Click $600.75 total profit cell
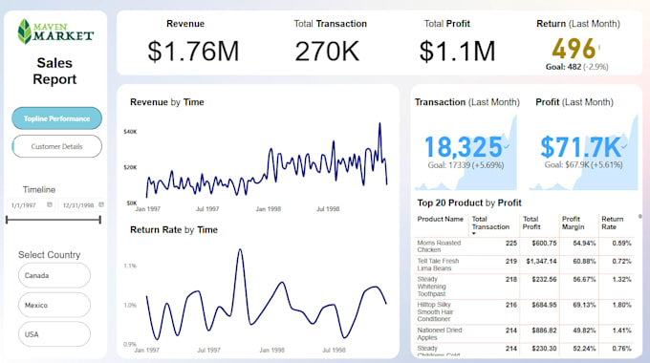Image resolution: width=650 pixels, height=363 pixels. [544, 243]
